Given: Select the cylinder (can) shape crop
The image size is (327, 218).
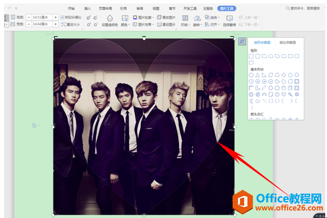Looking at the screenshot, I should click(x=283, y=88).
